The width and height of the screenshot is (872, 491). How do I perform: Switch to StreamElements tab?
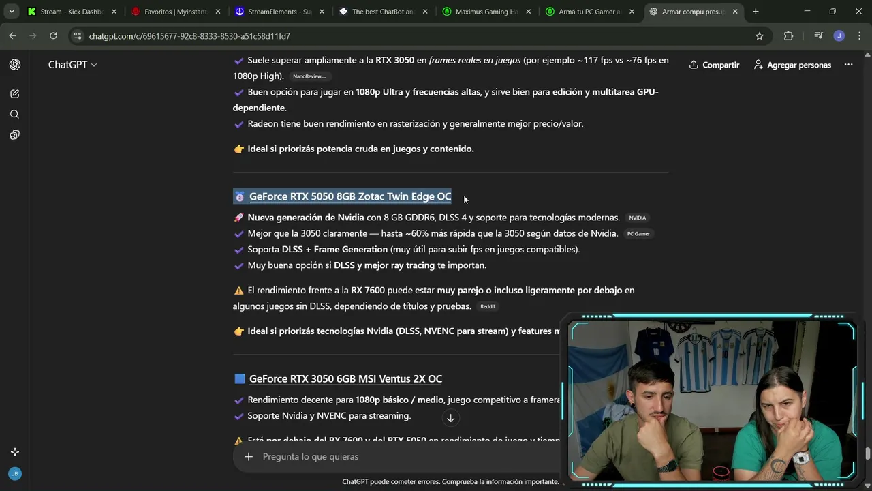pyautogui.click(x=279, y=12)
